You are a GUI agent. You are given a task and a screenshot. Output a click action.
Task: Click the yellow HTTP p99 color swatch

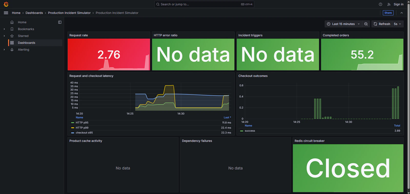pos(73,128)
